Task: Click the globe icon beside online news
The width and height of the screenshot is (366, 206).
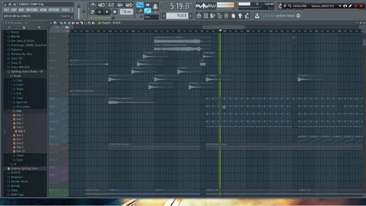Action: pos(298,15)
